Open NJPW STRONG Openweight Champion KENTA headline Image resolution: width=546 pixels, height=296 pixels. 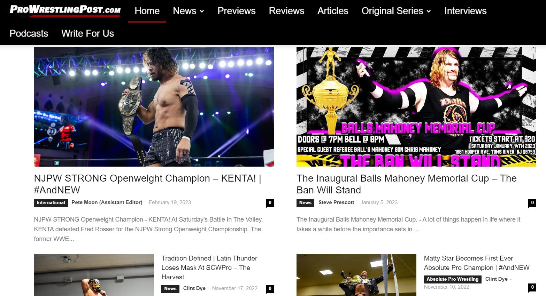(148, 184)
